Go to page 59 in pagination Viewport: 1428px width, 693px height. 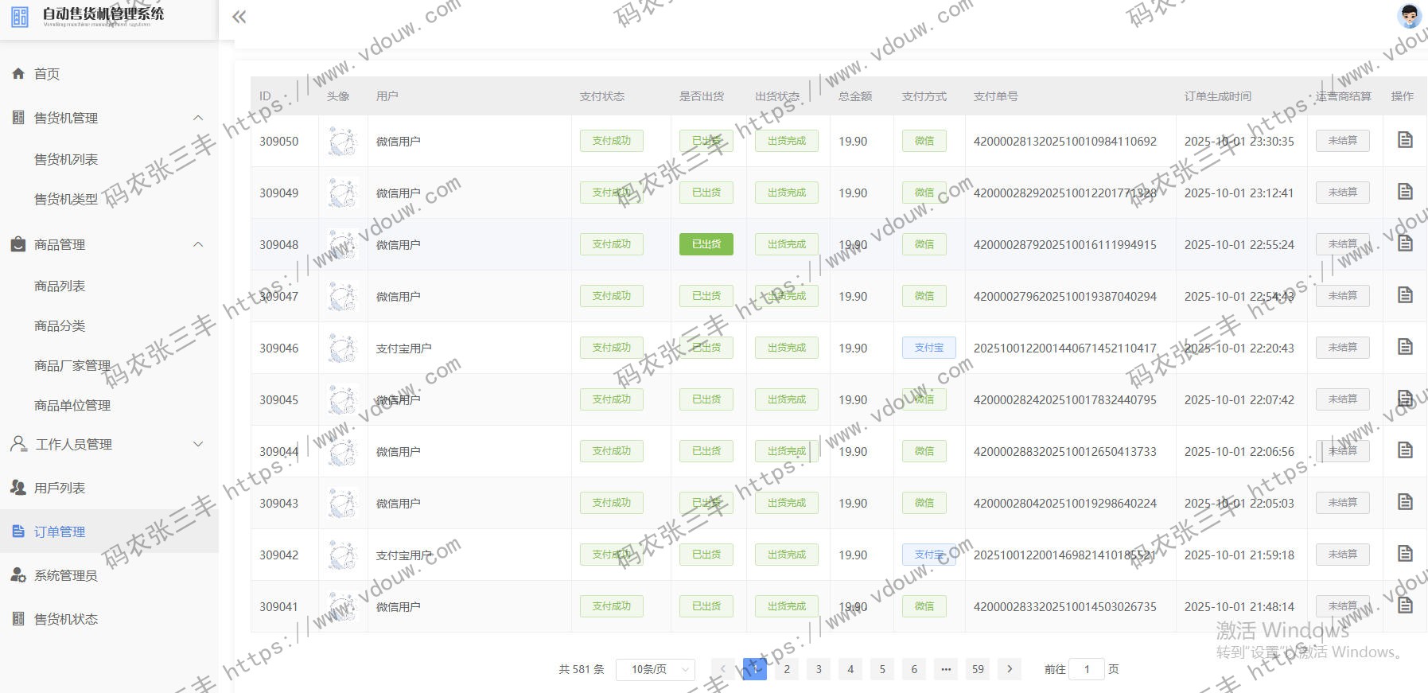978,669
